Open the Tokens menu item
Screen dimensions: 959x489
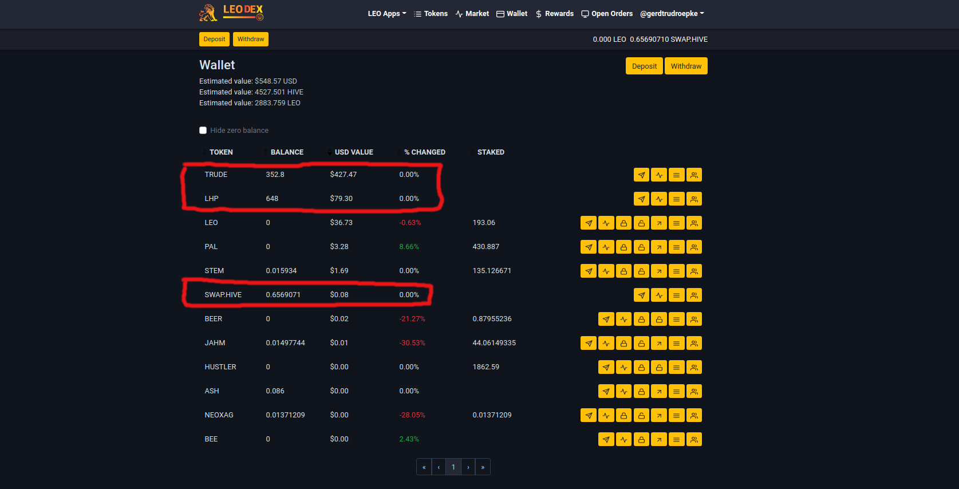pos(431,14)
